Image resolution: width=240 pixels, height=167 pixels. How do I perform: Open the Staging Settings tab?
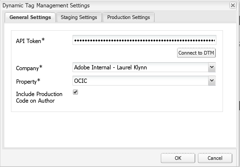[x=79, y=17]
